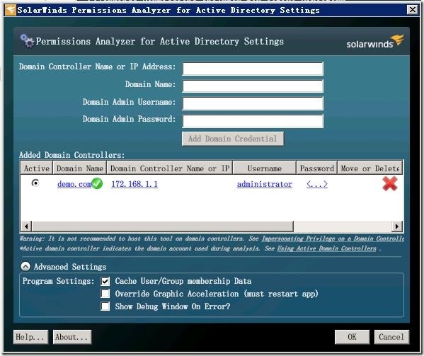Select the Active radio button for demo.com
Viewport: 424px width, 356px height.
point(35,183)
